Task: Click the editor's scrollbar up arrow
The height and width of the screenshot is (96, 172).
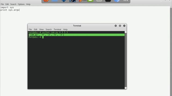Action: [x=171, y=7]
